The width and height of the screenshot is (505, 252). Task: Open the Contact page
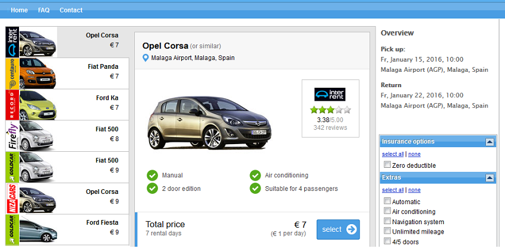[x=71, y=10]
